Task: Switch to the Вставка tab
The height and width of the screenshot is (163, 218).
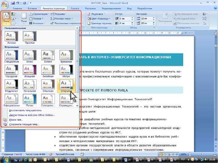Action: tap(32, 8)
